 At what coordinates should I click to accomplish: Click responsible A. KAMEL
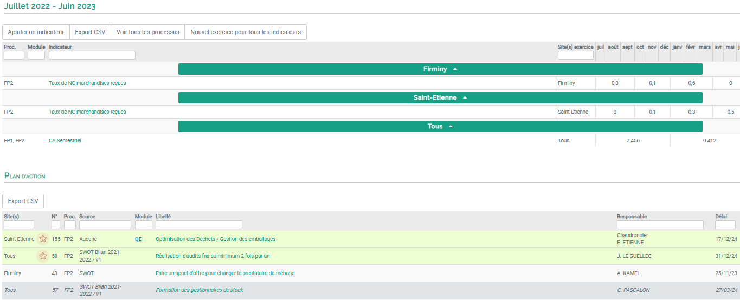[628, 273]
